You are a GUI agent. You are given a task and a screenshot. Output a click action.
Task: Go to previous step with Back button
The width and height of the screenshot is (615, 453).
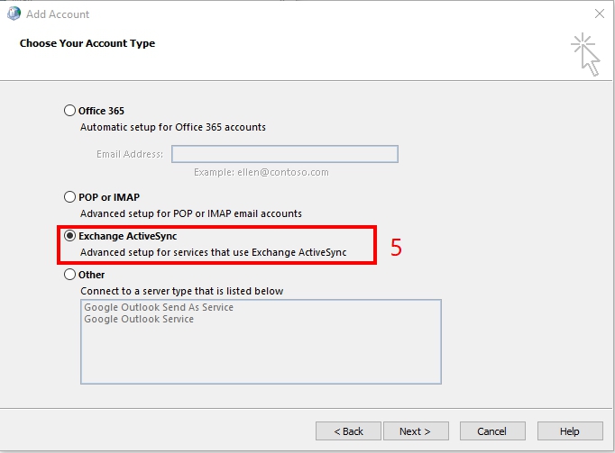point(348,431)
